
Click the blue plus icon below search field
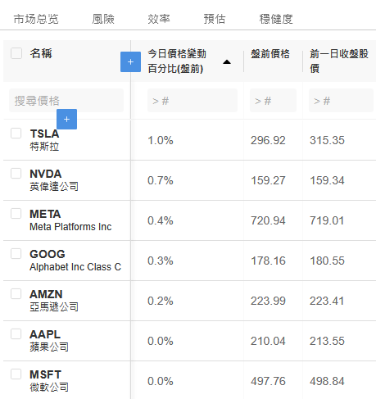[x=66, y=119]
